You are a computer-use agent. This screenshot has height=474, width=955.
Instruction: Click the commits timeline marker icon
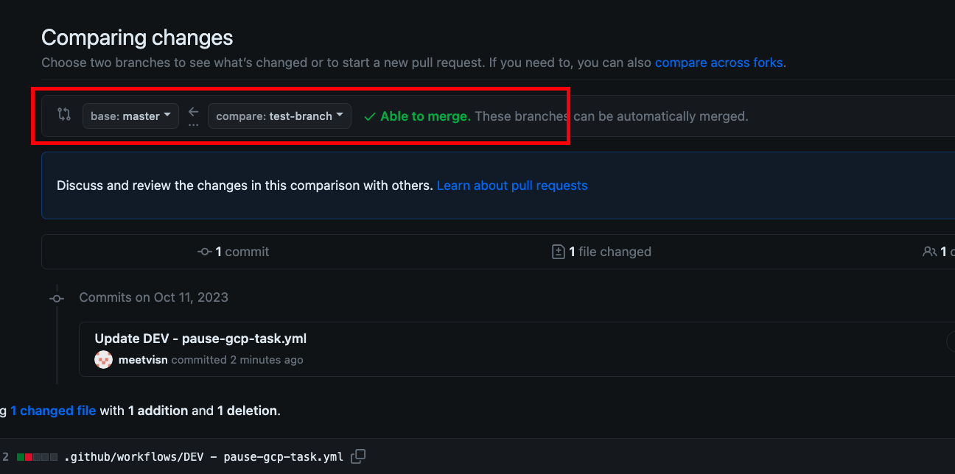coord(57,298)
